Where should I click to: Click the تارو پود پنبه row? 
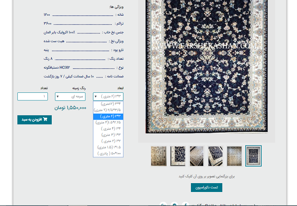(x=84, y=50)
